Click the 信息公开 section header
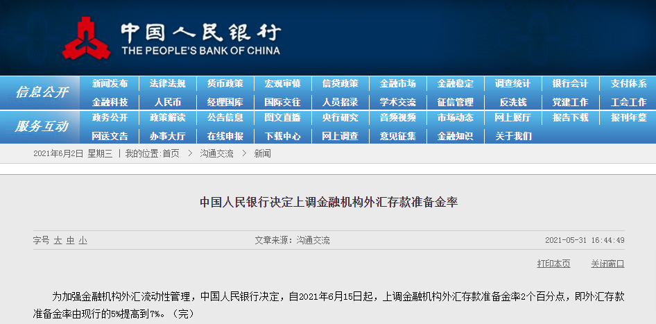This screenshot has width=656, height=324. pyautogui.click(x=41, y=92)
